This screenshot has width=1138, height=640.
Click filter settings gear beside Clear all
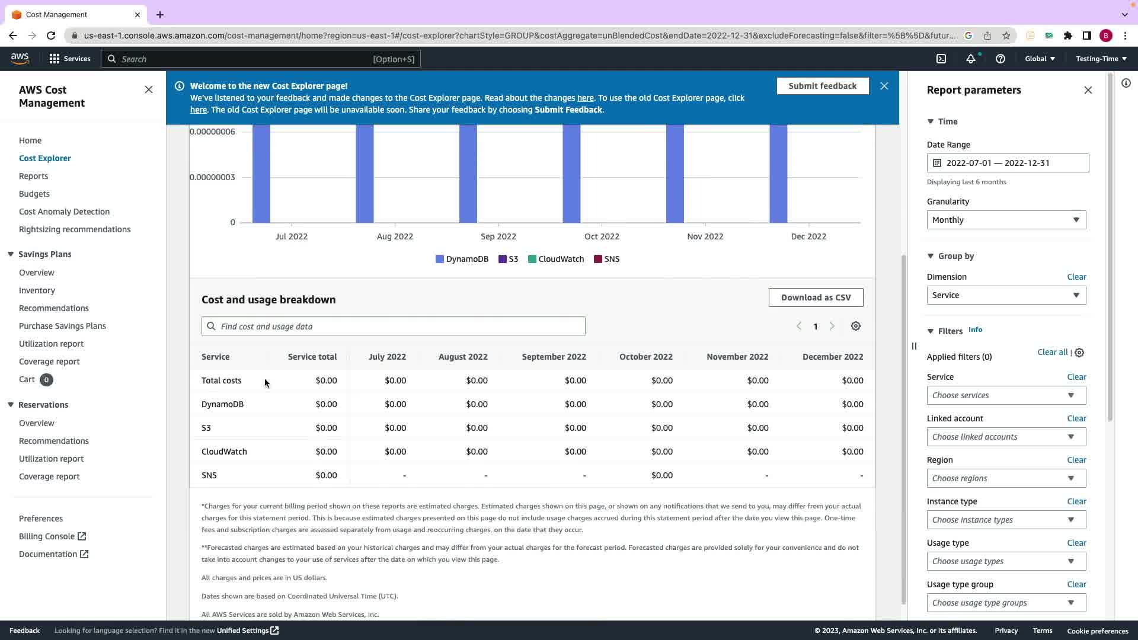pos(1079,353)
